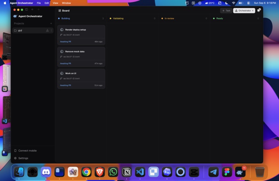Click Awaiting PR on Remove mock data
Screen dimensions: 279x181
[65, 63]
